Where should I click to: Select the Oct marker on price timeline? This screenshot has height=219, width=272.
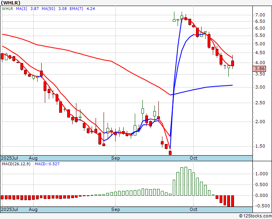[194, 158]
